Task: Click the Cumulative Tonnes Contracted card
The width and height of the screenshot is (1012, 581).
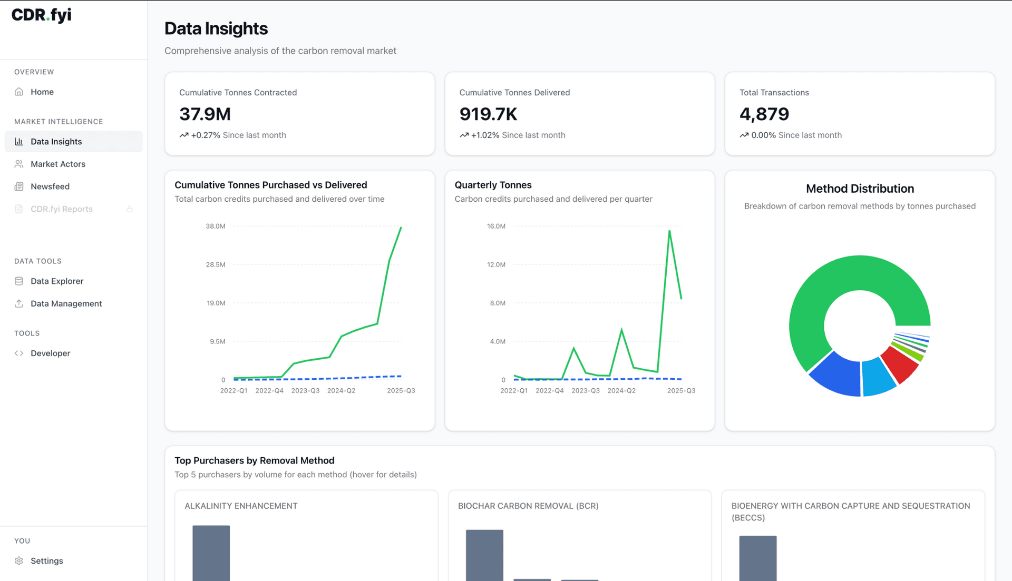Action: pos(299,114)
